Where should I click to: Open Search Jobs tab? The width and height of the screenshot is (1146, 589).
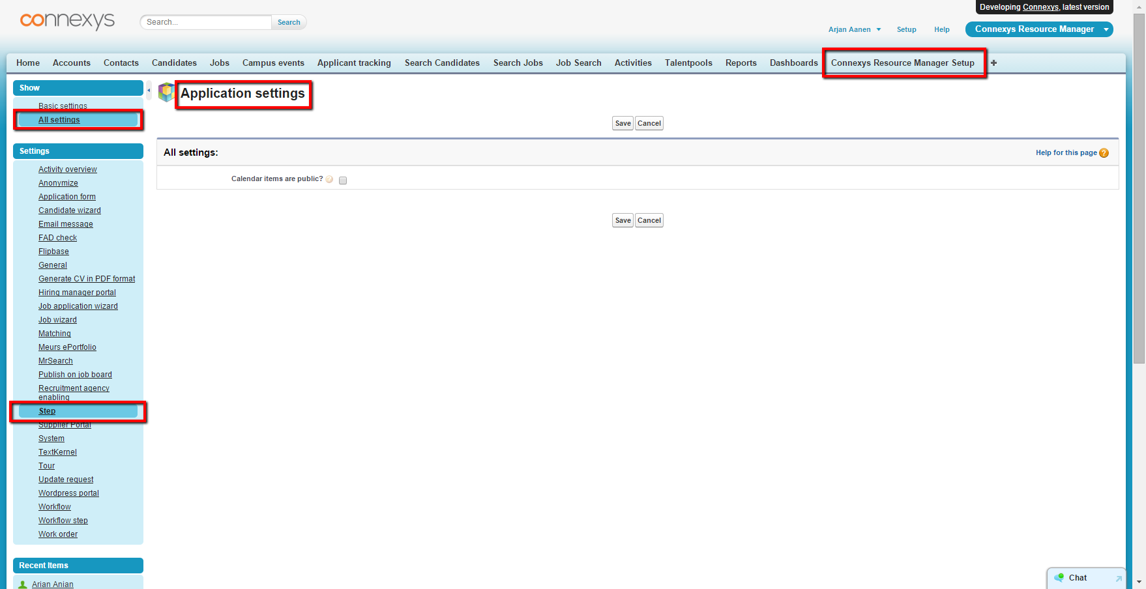tap(518, 63)
